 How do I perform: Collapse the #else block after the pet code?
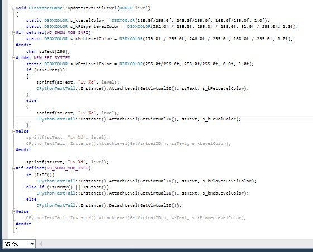13,131
